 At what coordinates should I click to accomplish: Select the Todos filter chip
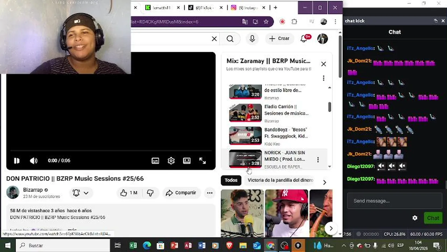[231, 180]
